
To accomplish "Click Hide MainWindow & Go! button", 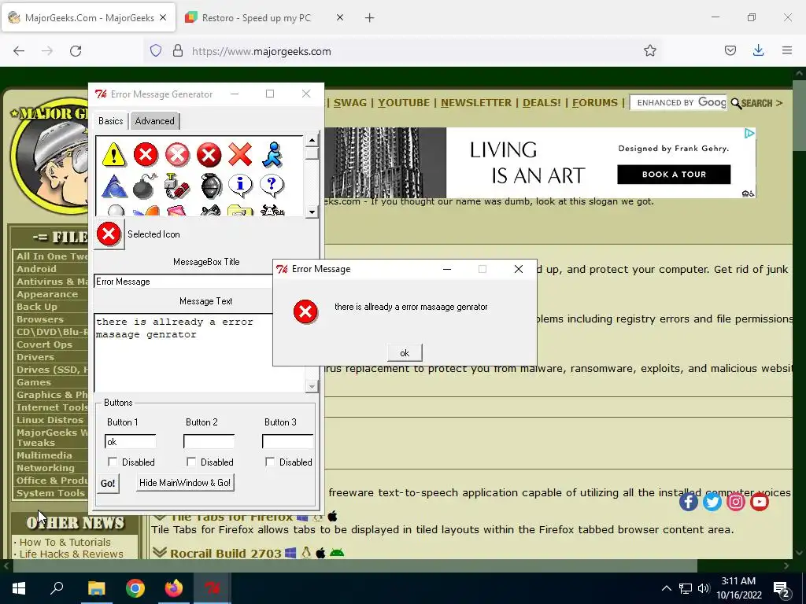I will coord(185,483).
